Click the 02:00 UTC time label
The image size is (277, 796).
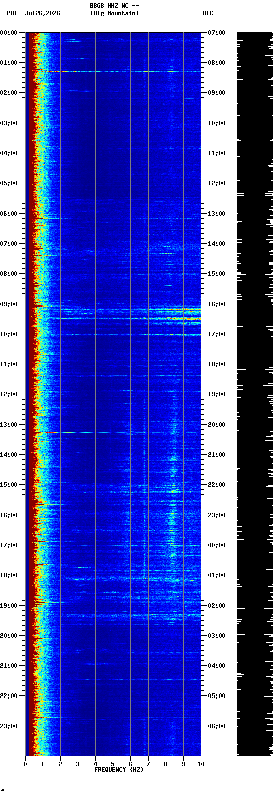pos(216,606)
